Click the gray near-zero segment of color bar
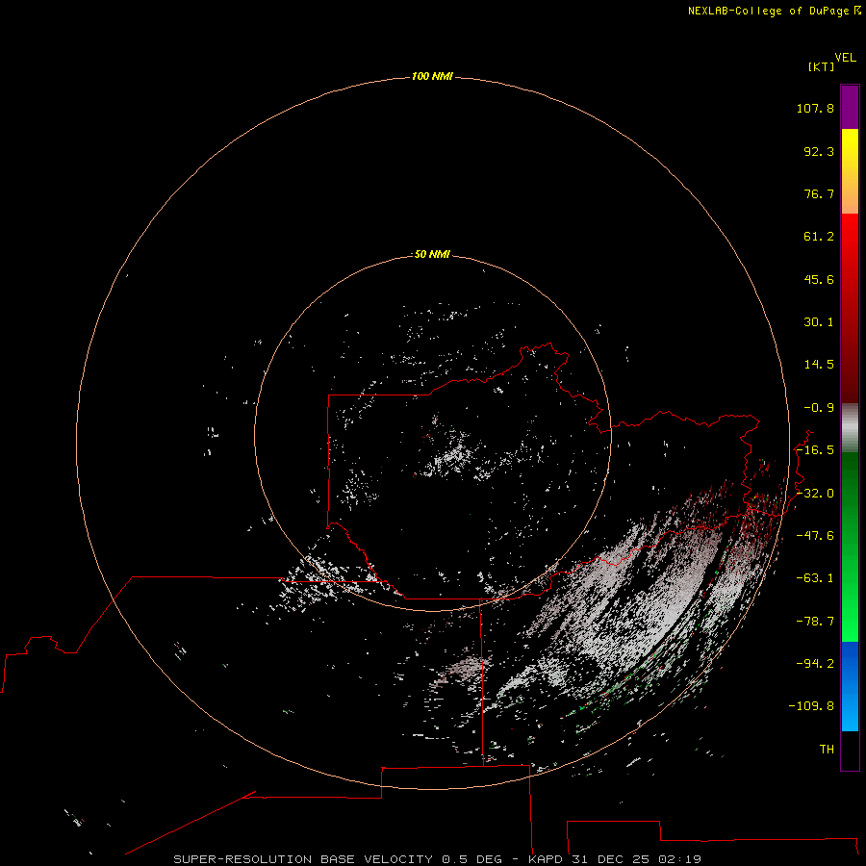 850,428
